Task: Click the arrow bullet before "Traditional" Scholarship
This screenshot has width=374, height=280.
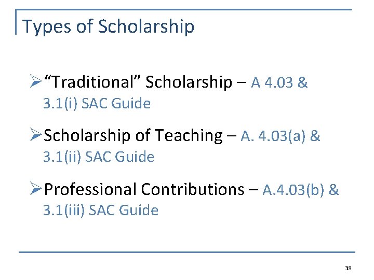Action: [x=36, y=82]
